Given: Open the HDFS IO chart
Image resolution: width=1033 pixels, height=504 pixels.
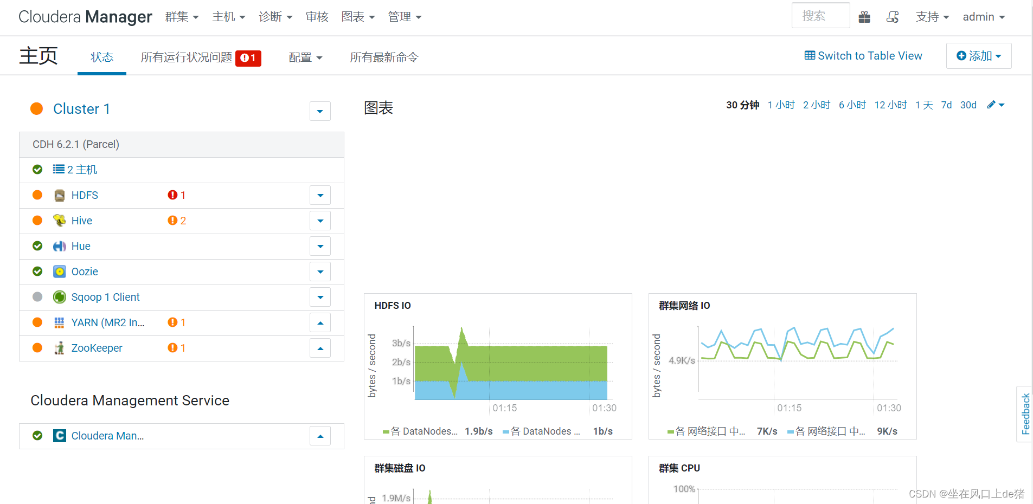Looking at the screenshot, I should click(x=498, y=366).
